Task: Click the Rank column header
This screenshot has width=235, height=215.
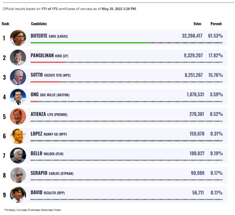Action: pyautogui.click(x=6, y=24)
